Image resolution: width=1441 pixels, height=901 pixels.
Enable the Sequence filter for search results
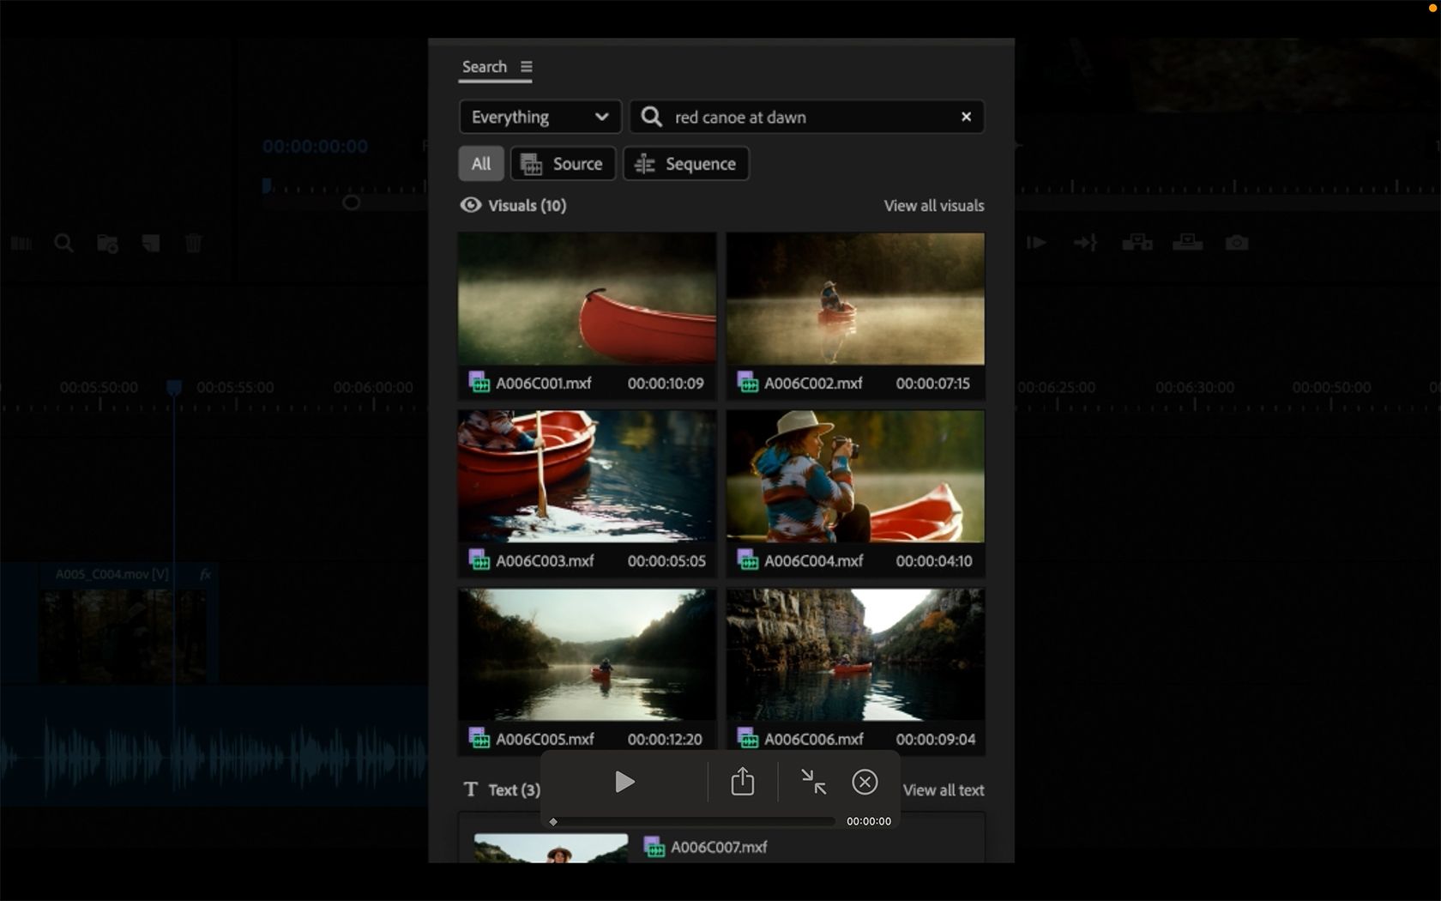click(x=685, y=163)
